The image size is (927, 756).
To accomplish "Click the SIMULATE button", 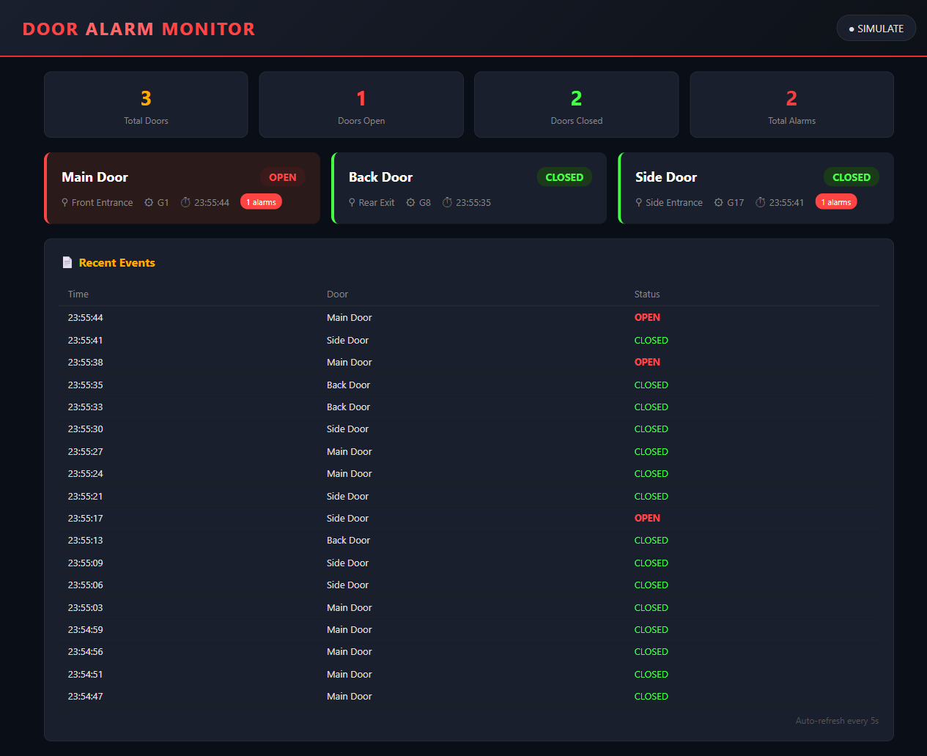I will (876, 29).
